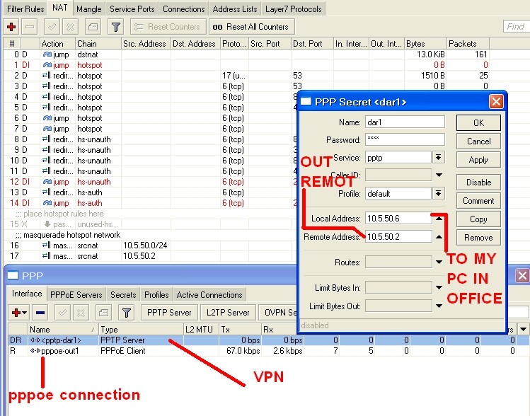Viewport: 530px width, 416px height.
Task: Open the Service Ports tab
Action: (132, 9)
